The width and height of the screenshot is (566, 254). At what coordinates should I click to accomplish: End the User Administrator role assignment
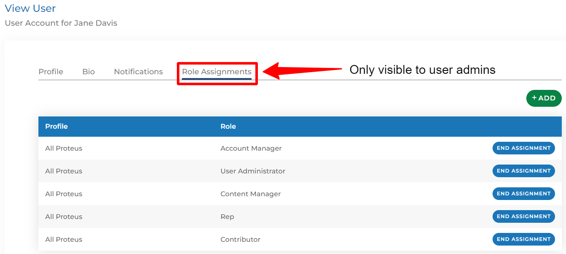523,171
